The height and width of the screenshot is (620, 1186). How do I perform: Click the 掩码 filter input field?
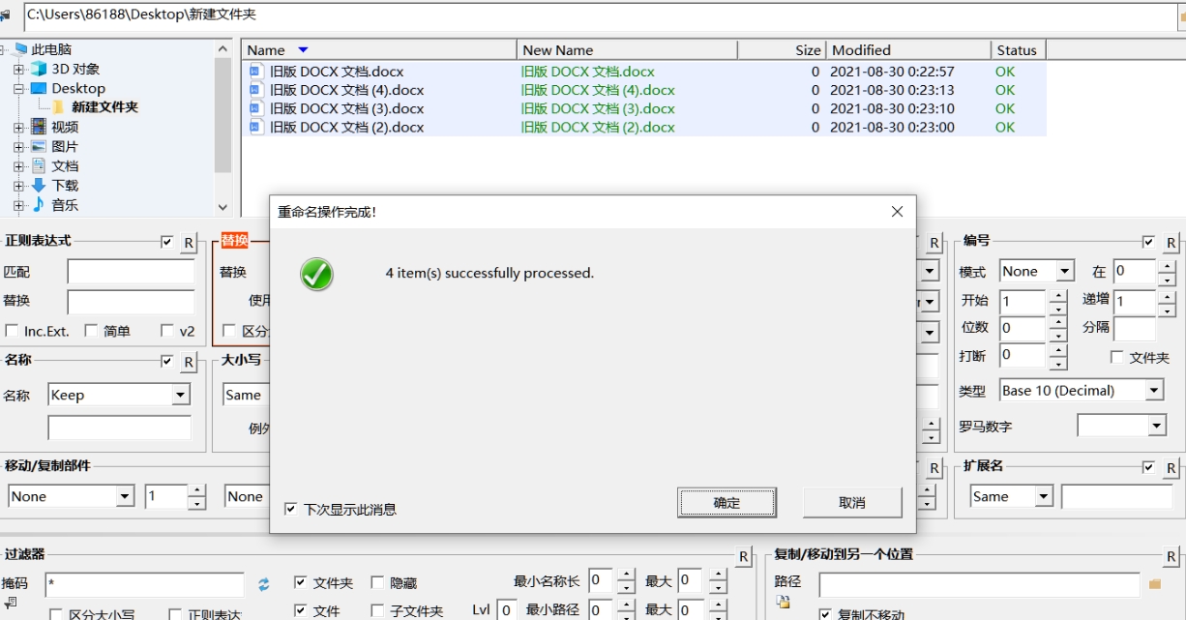tap(144, 584)
